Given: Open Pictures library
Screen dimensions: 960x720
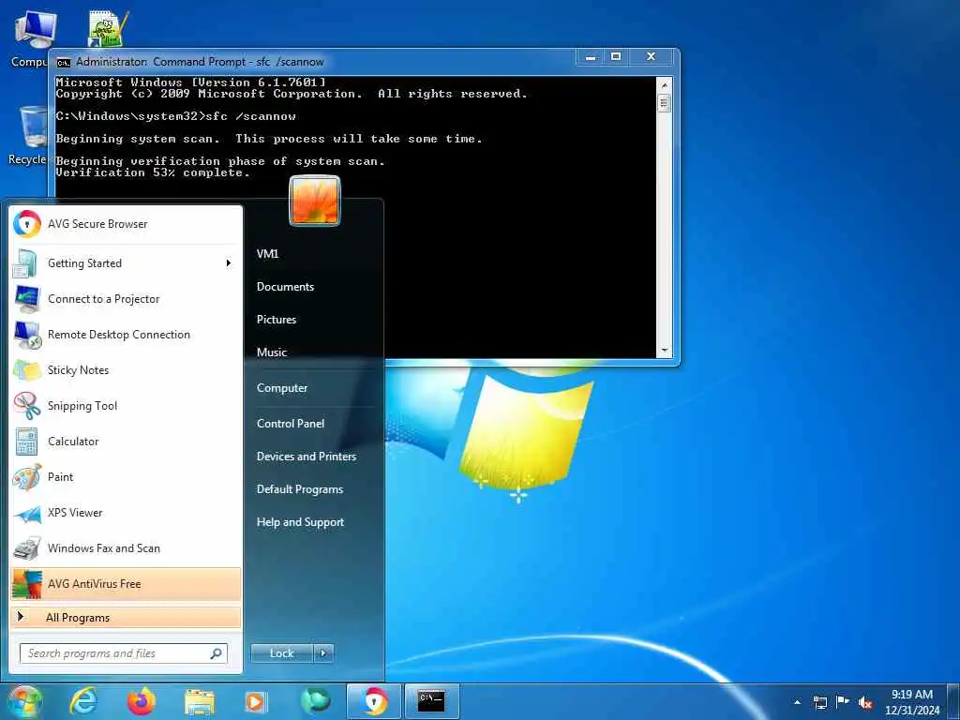Looking at the screenshot, I should click(x=277, y=320).
